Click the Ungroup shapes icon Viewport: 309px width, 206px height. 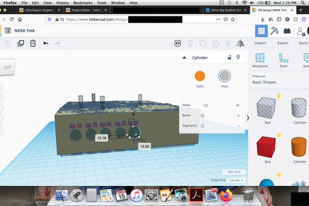(215, 43)
